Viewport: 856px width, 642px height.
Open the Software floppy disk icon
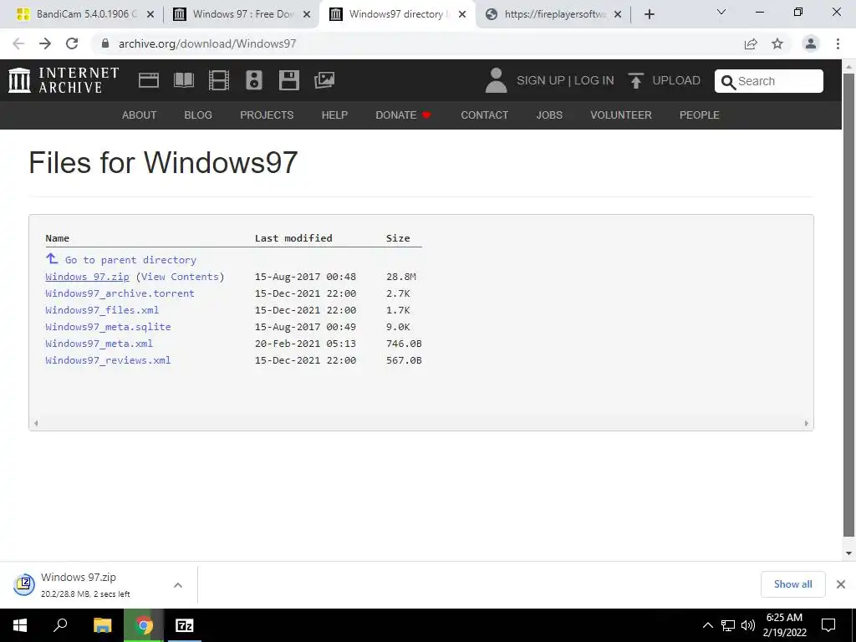click(x=288, y=80)
